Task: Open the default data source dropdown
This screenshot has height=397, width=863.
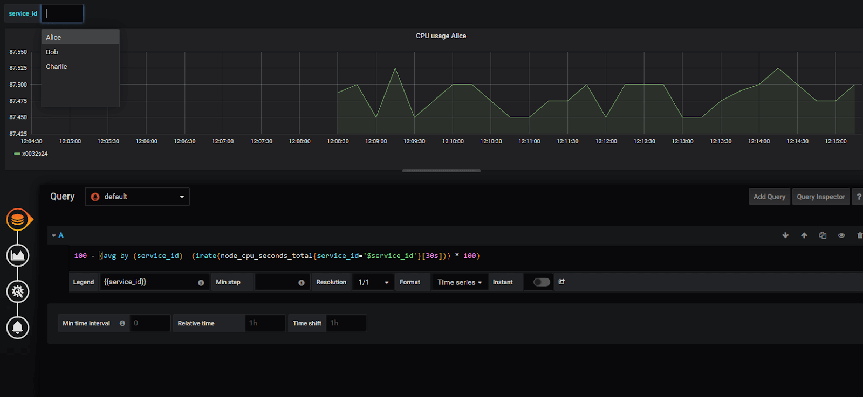Action: coord(138,197)
